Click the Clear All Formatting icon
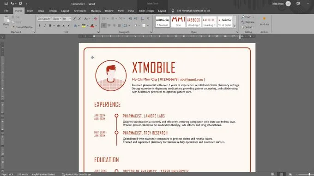The width and height of the screenshot is (314, 176). point(96,18)
